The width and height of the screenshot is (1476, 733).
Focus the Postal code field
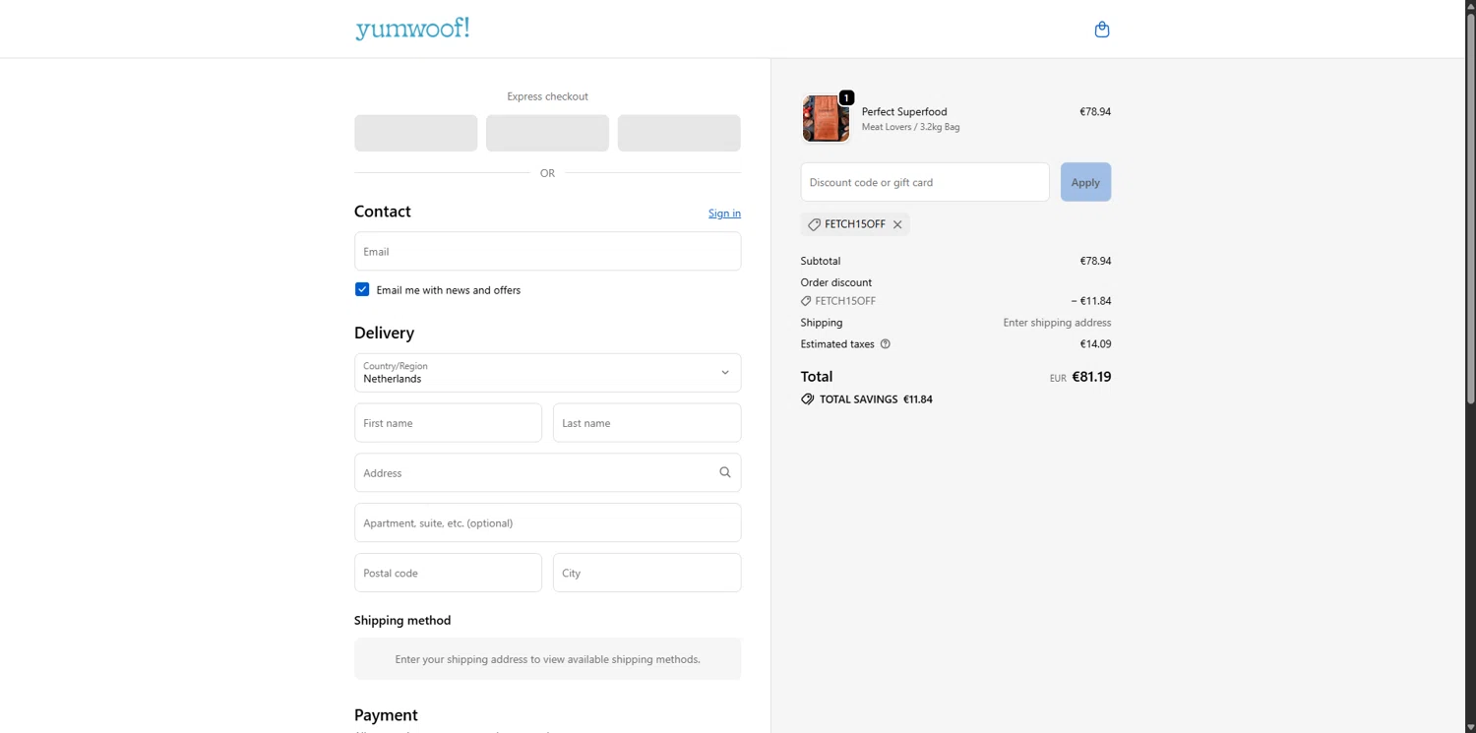click(x=448, y=573)
